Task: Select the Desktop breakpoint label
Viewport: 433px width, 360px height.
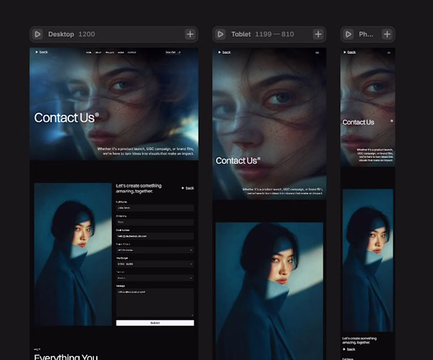Action: pyautogui.click(x=61, y=34)
